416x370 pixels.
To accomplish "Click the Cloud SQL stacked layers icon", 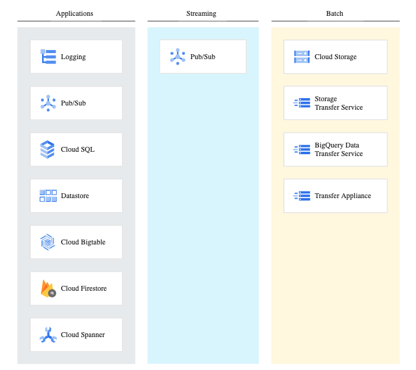I will tap(48, 149).
